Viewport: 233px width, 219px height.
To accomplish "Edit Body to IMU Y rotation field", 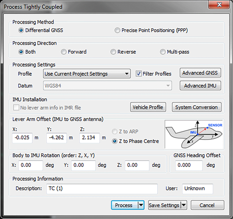I will tap(83, 165).
